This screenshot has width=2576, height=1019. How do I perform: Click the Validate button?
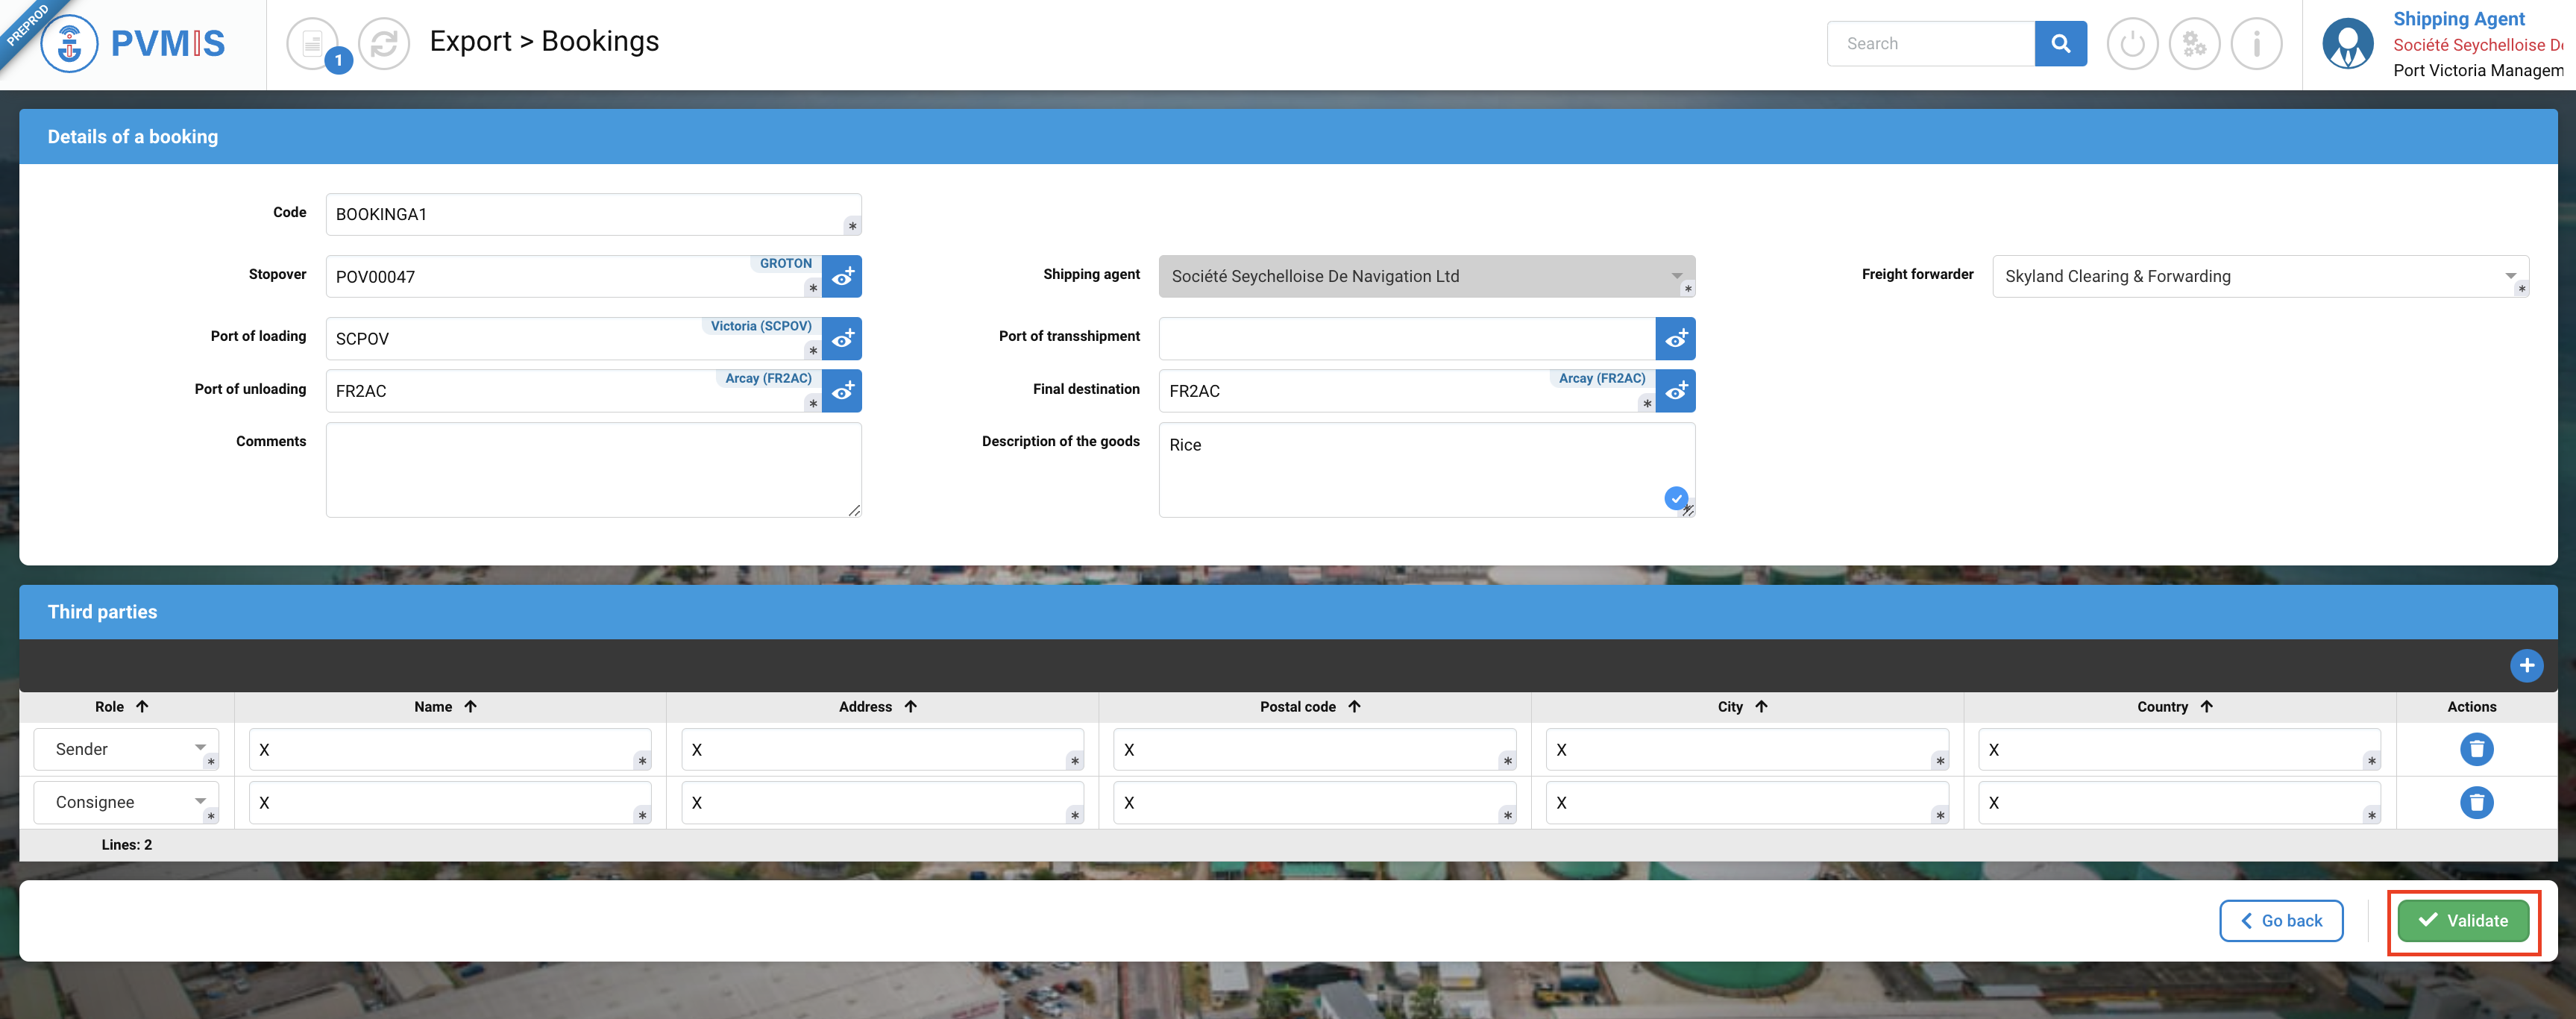pyautogui.click(x=2463, y=921)
